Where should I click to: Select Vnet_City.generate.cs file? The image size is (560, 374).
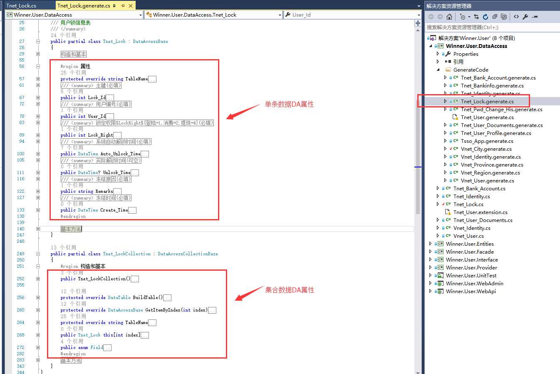click(x=486, y=149)
